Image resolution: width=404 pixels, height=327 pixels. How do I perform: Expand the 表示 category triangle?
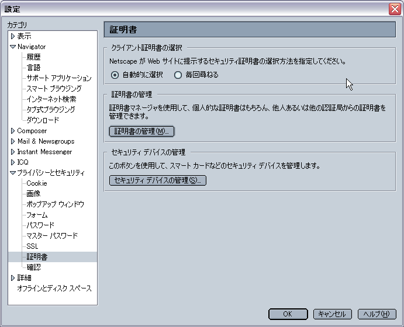(x=13, y=36)
